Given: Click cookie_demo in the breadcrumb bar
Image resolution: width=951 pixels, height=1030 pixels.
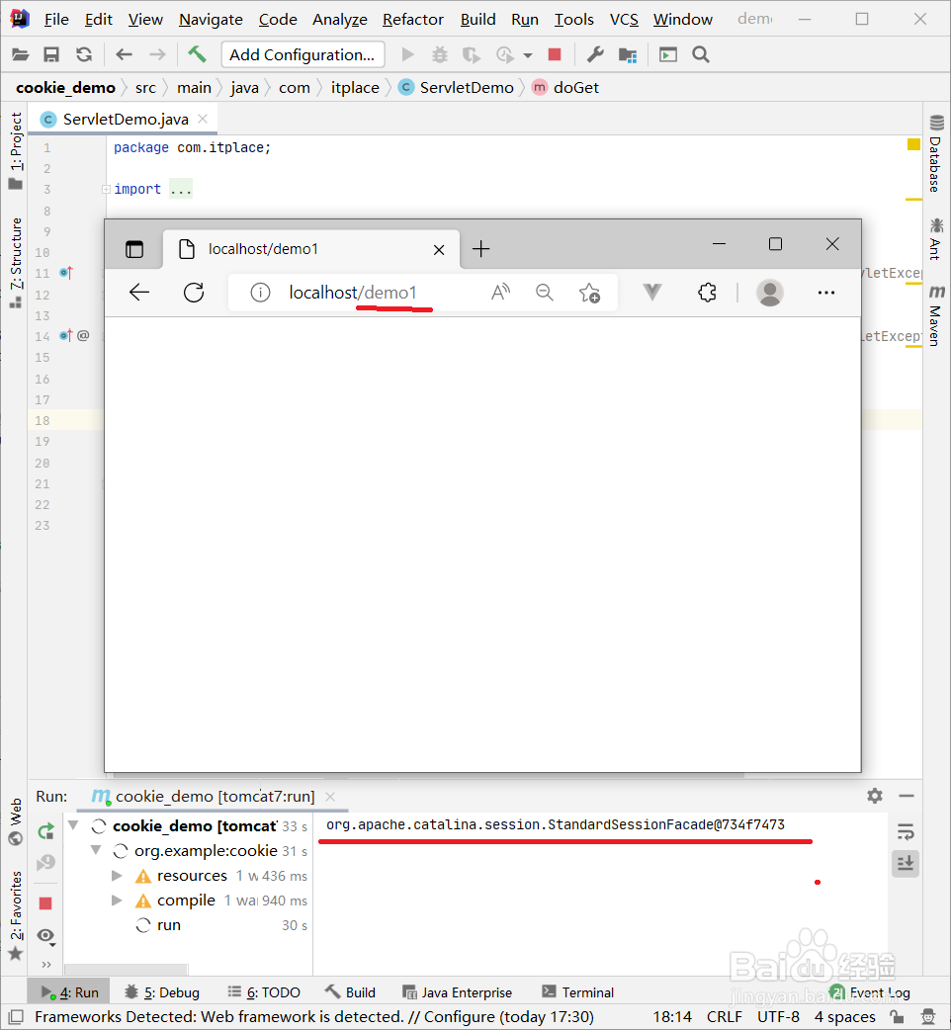Looking at the screenshot, I should tap(65, 87).
